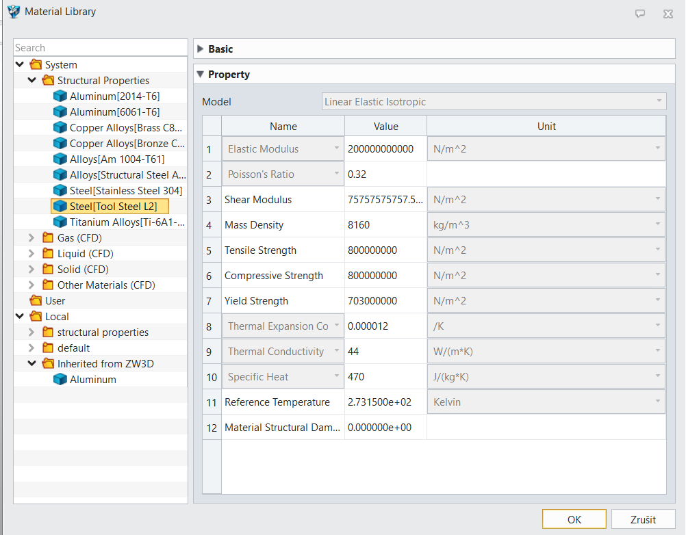The image size is (686, 535).
Task: Click the Structural Steel alloy cube icon
Action: point(60,175)
